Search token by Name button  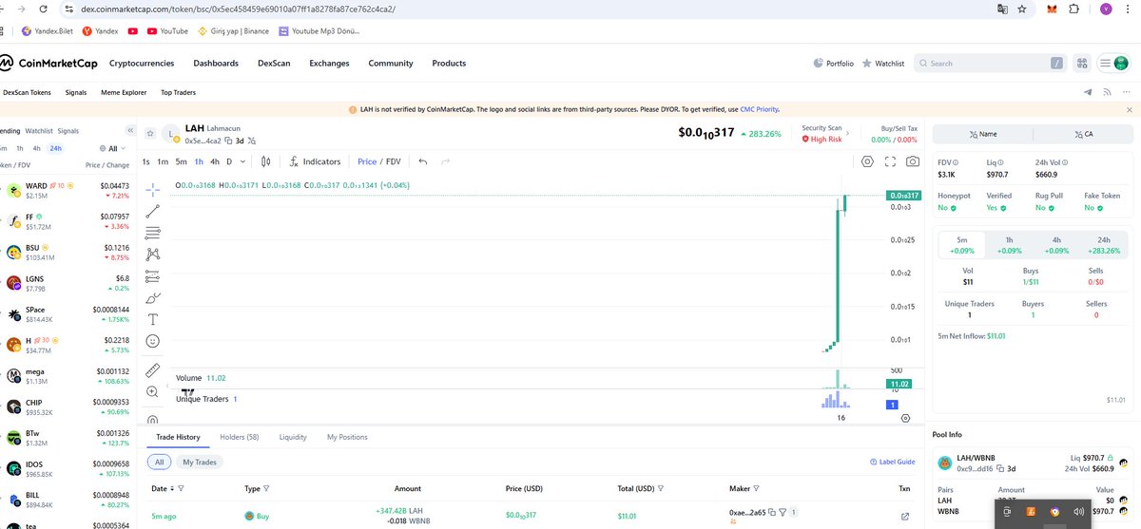[982, 134]
